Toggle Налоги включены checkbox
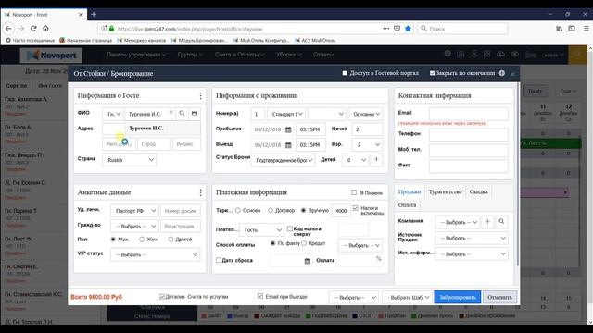593x333 pixels. coord(355,208)
